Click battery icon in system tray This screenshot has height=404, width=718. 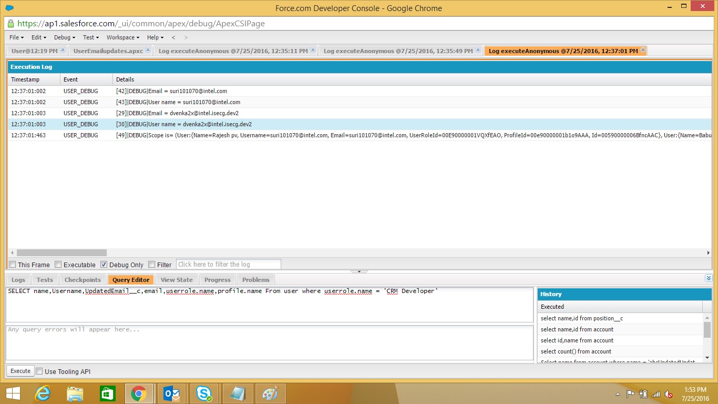(643, 394)
